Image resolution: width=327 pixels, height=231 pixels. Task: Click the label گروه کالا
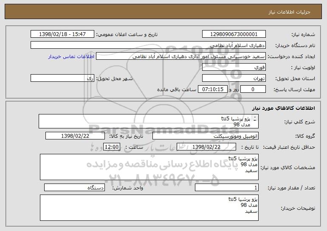coord(305,136)
